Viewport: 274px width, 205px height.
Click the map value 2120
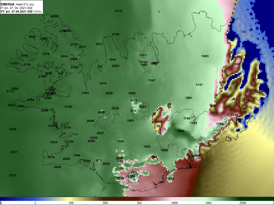(68, 107)
